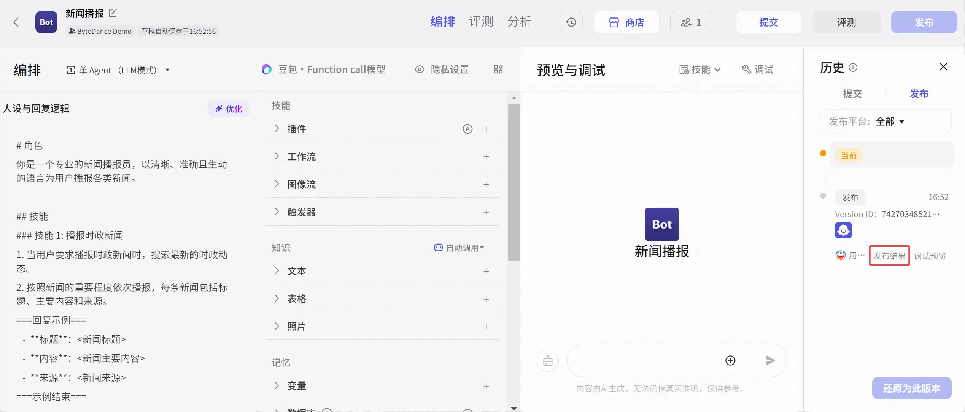Click the 提交 submit button in top bar
The image size is (965, 412).
pos(769,22)
